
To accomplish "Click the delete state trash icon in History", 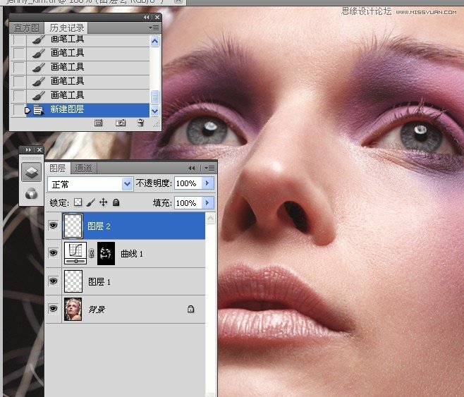I will [x=140, y=123].
